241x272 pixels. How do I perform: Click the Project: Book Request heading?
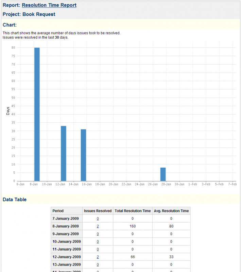(29, 14)
